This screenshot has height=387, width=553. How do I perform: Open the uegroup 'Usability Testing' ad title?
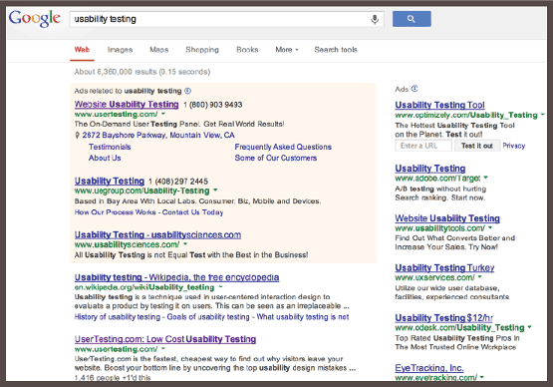point(110,181)
